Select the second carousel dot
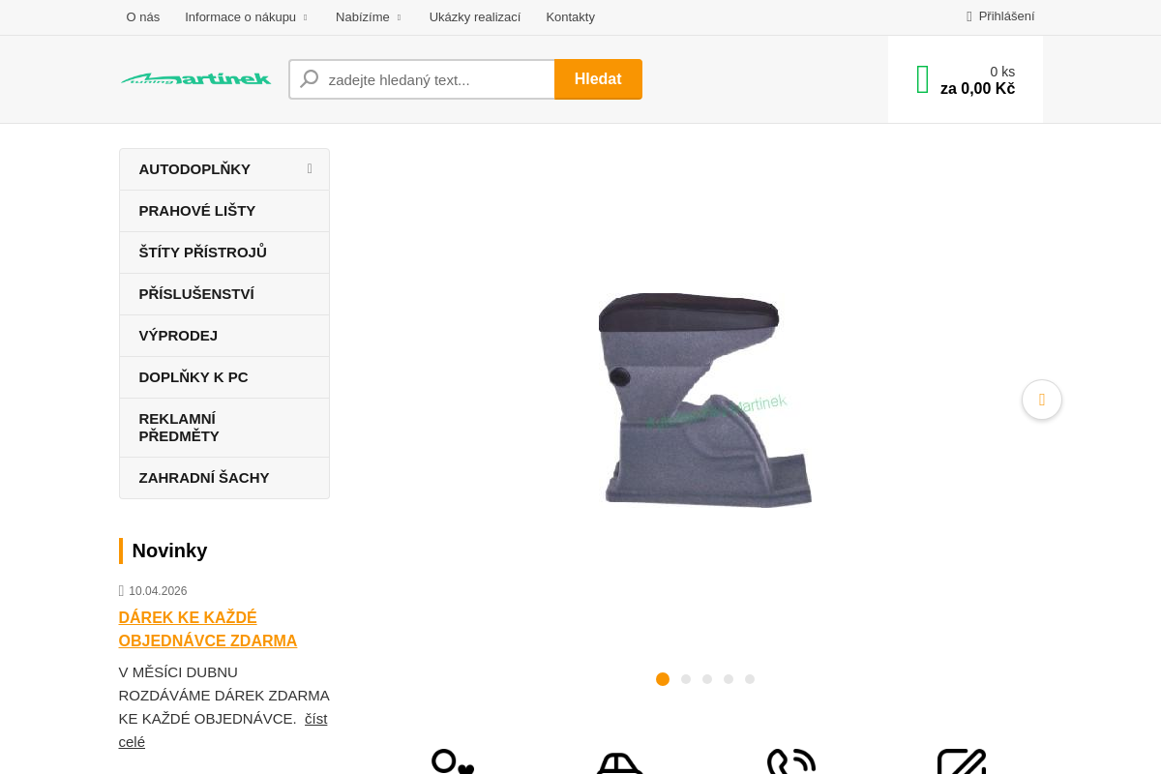The image size is (1161, 774). pos(686,679)
